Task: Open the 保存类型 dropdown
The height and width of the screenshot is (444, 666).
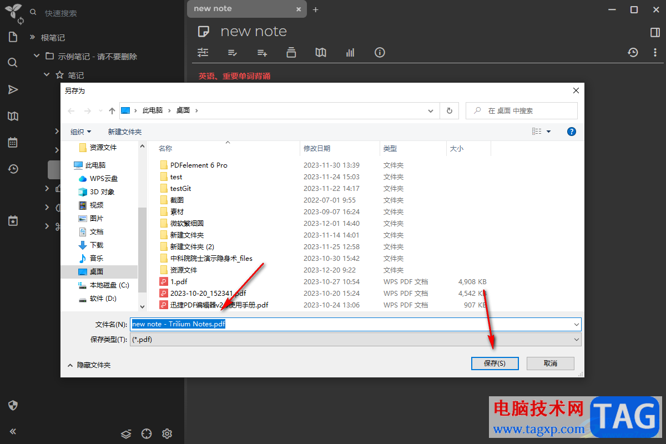Action: 355,339
